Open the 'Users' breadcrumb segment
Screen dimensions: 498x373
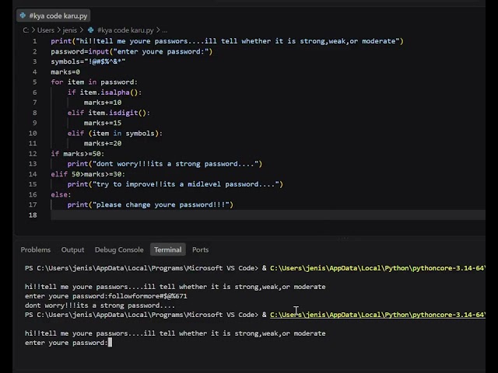pos(46,30)
